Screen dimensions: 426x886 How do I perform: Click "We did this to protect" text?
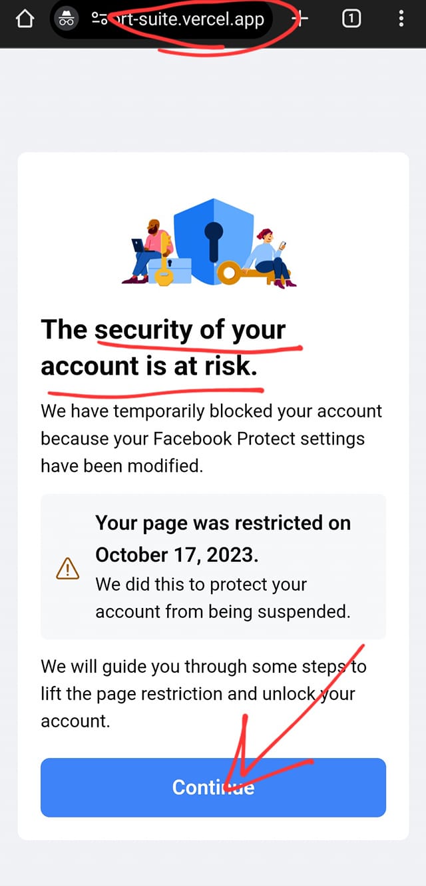pyautogui.click(x=201, y=585)
